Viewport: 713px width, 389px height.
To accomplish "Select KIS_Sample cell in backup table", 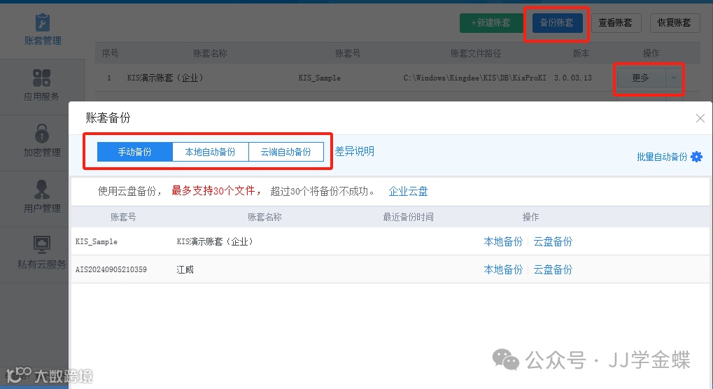I will point(97,242).
